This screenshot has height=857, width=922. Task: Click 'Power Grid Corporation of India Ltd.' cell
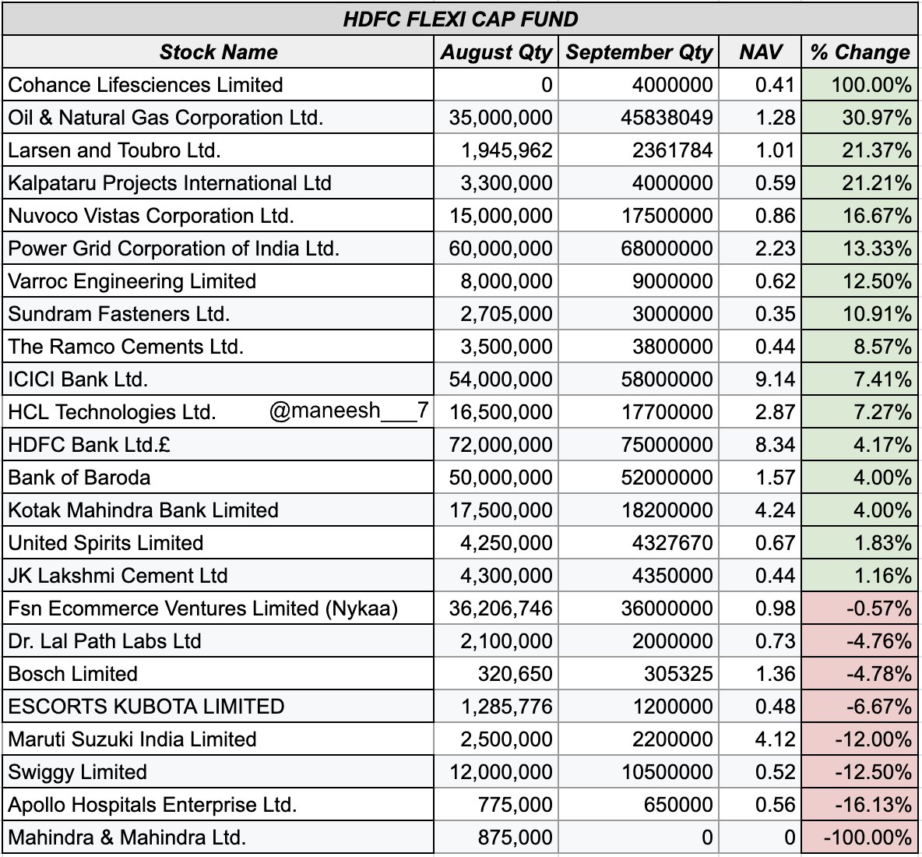(x=218, y=249)
